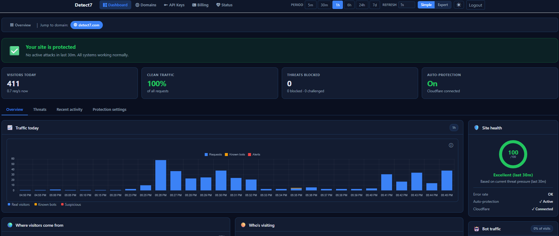
Task: Click the Site health shield icon
Action: (x=476, y=128)
